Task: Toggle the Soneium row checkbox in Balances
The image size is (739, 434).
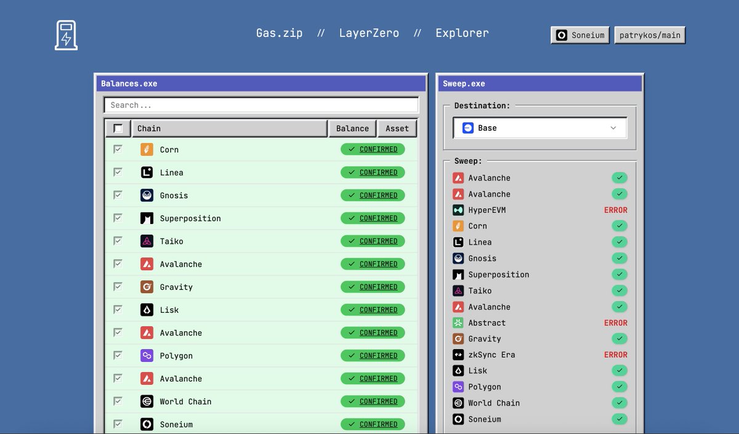Action: tap(118, 424)
